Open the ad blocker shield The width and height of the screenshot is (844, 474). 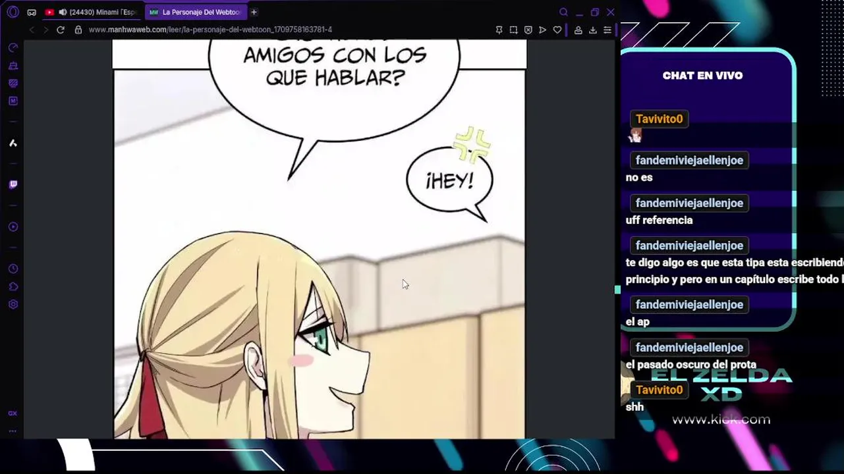[x=528, y=30]
